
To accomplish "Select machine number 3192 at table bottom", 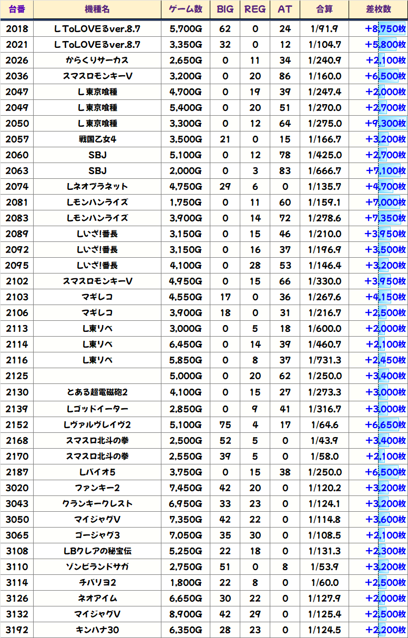I will click(17, 630).
